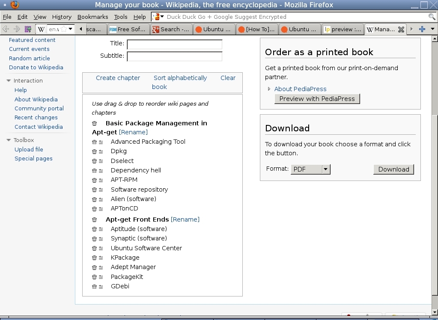Viewport: 438px width, 320px height.
Task: Open the list-all-tabs dropdown arrow
Action: coord(433,29)
